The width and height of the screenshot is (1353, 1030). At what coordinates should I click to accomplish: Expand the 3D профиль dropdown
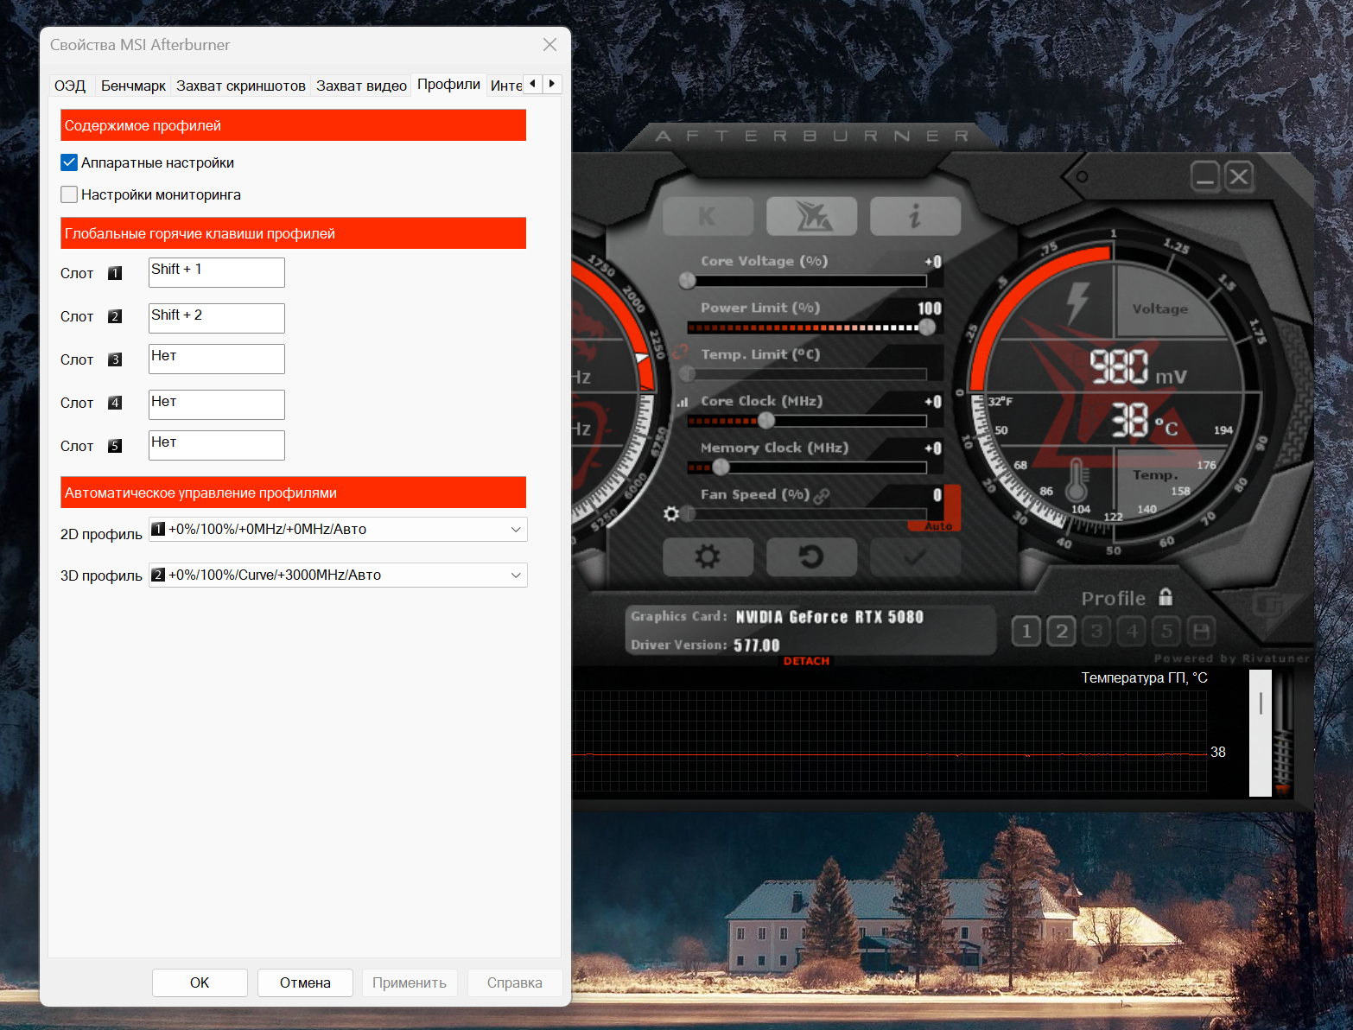pyautogui.click(x=339, y=575)
